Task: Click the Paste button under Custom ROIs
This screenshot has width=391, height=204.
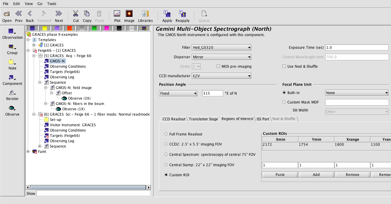Action: tap(280, 174)
